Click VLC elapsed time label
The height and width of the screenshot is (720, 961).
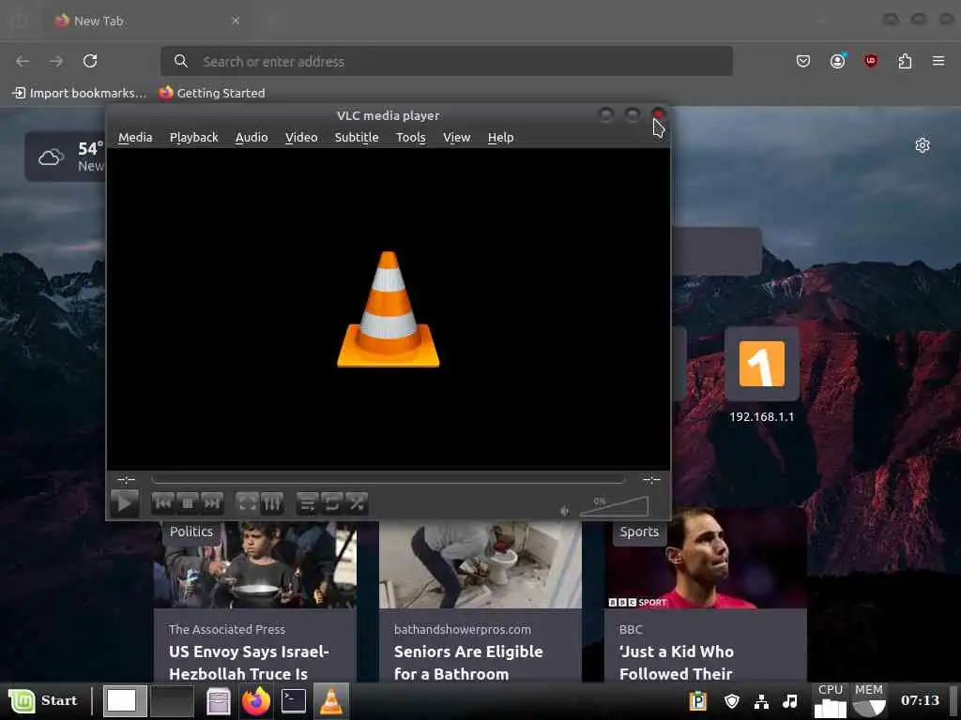coord(126,480)
